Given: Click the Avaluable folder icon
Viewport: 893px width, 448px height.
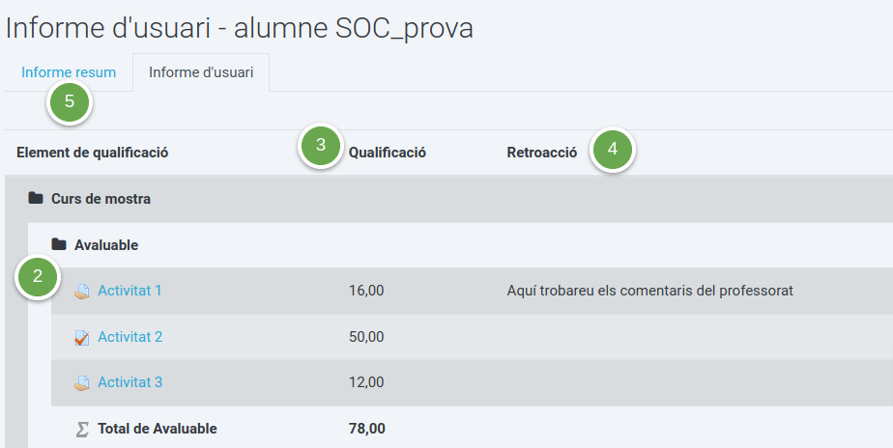Looking at the screenshot, I should coord(59,244).
